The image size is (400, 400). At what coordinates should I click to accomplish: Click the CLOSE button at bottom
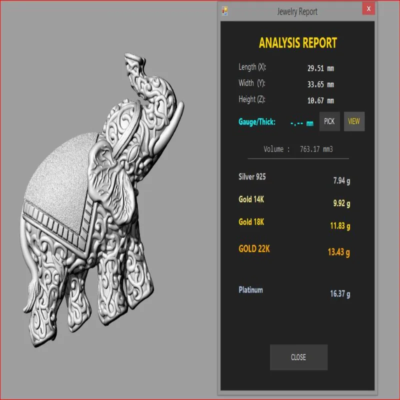pyautogui.click(x=298, y=357)
